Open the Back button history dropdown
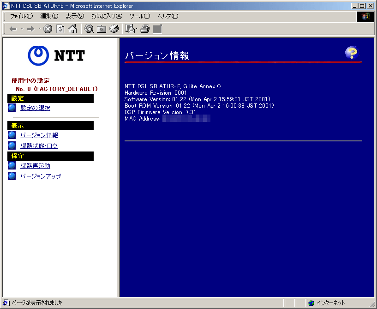Viewport: 377px width, 309px height. (22, 29)
